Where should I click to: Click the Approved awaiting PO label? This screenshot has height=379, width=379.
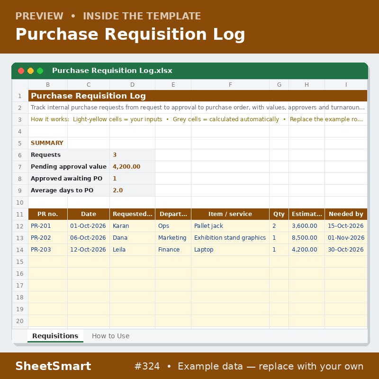tap(69, 179)
